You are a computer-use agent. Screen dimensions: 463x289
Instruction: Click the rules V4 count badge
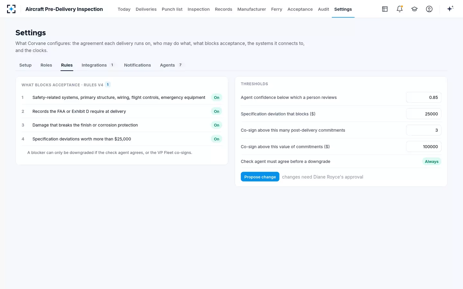tap(108, 84)
